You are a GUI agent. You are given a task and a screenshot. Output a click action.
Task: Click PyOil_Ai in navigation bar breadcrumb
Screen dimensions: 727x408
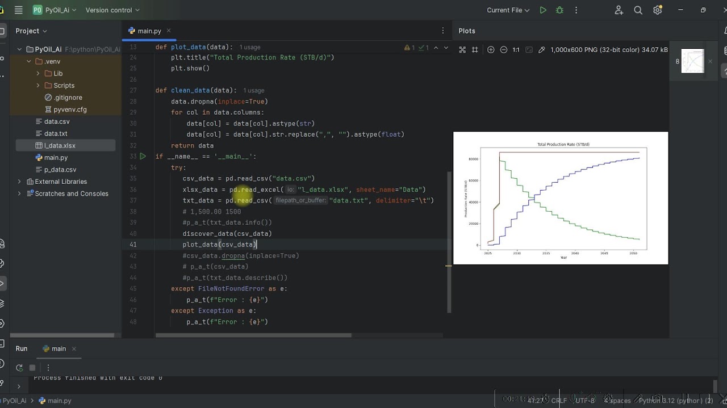14,401
